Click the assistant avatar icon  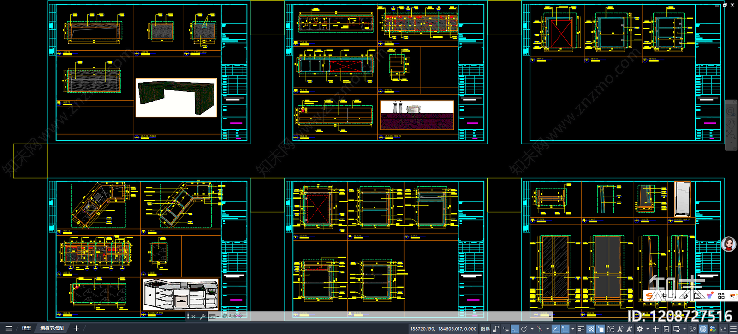click(x=729, y=244)
